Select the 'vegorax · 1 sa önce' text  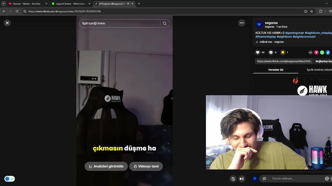(276, 27)
